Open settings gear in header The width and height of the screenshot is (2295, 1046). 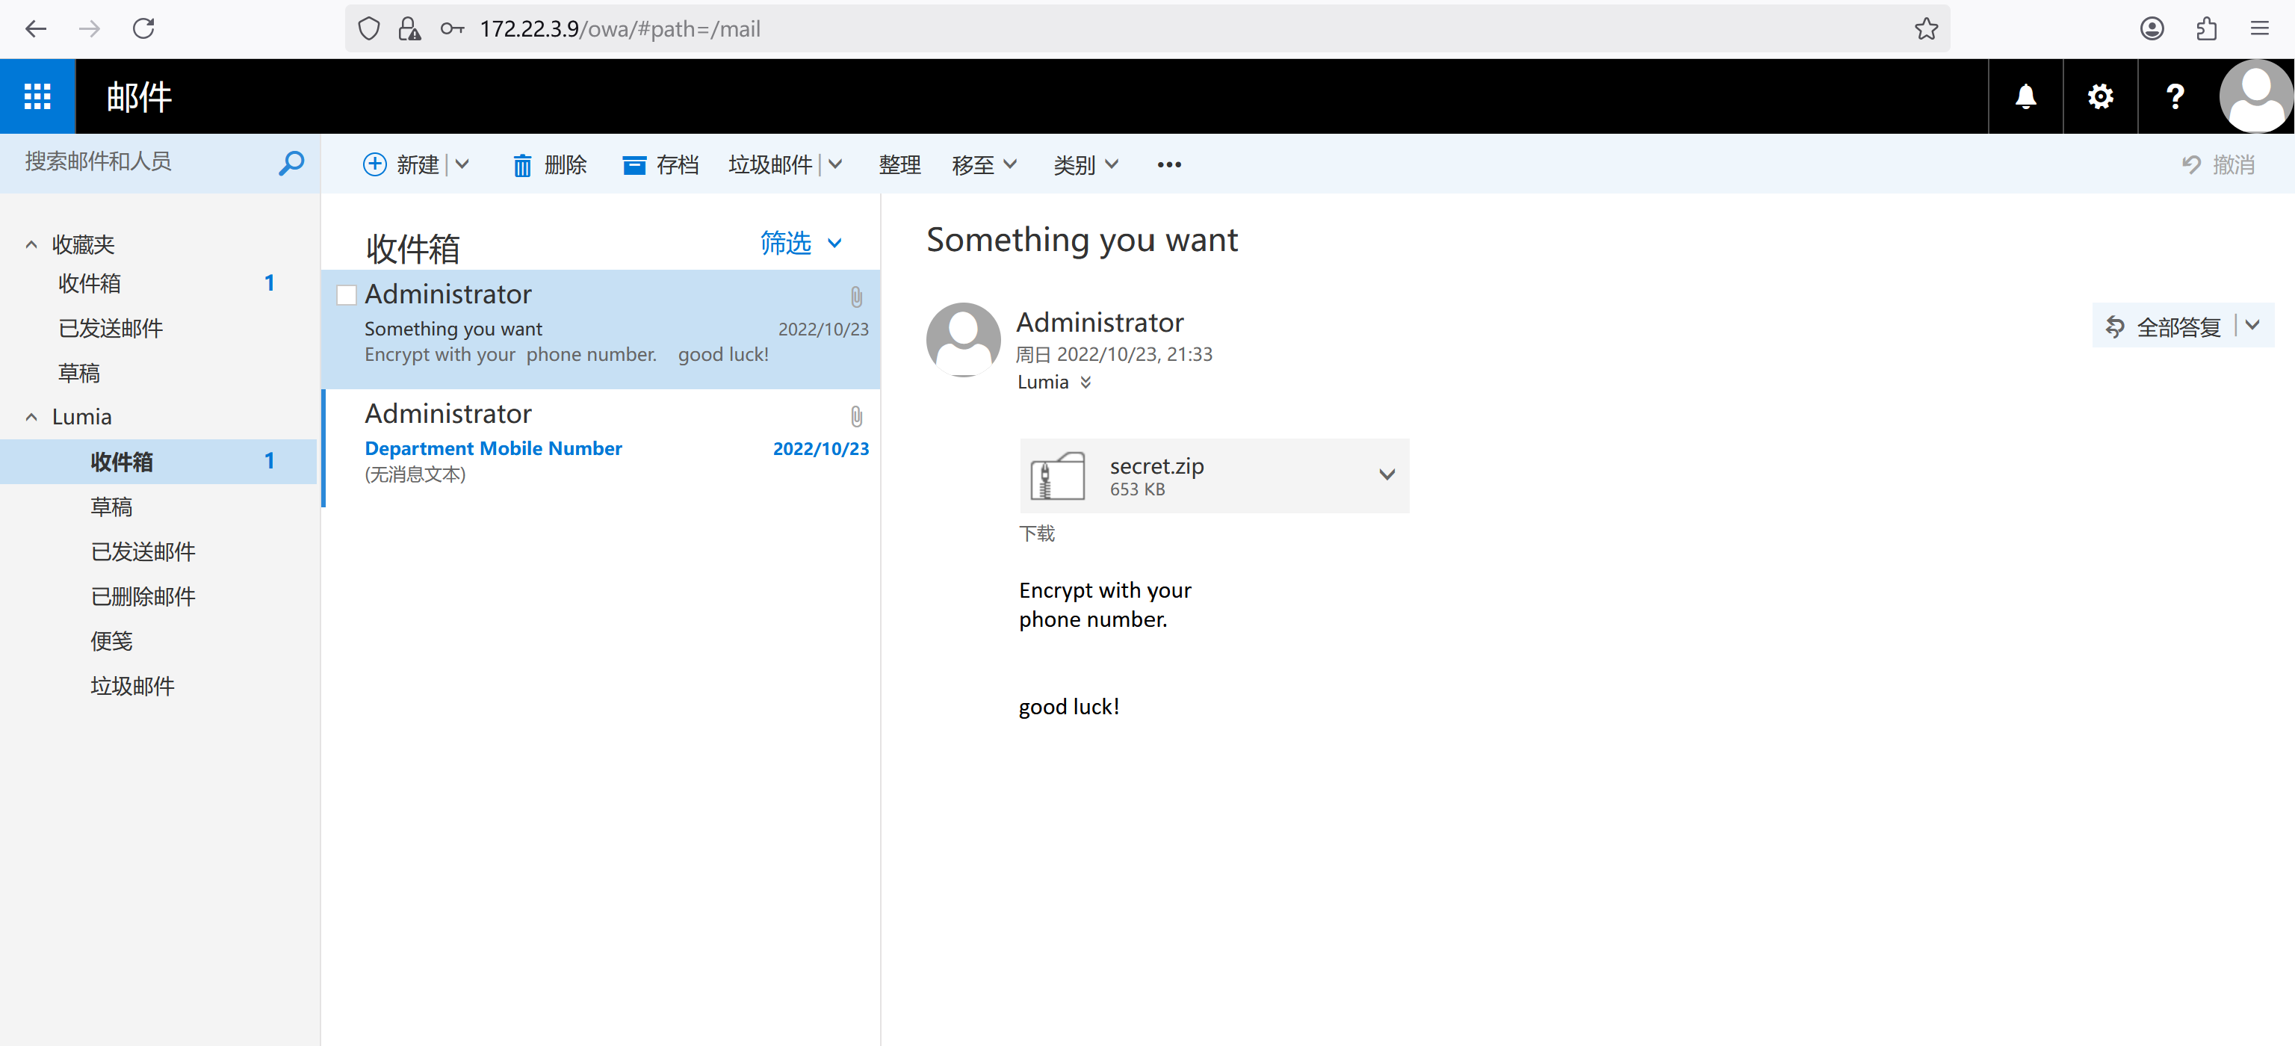point(2100,96)
